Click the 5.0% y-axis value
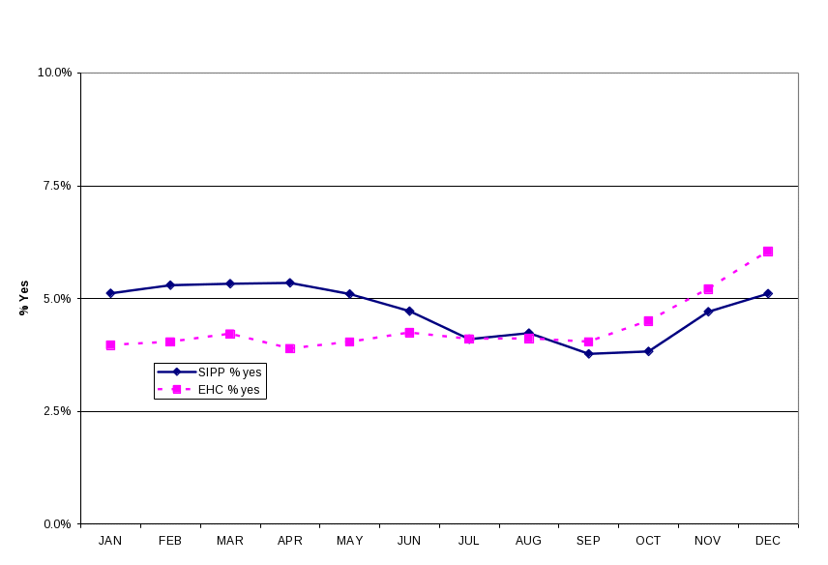 57,298
